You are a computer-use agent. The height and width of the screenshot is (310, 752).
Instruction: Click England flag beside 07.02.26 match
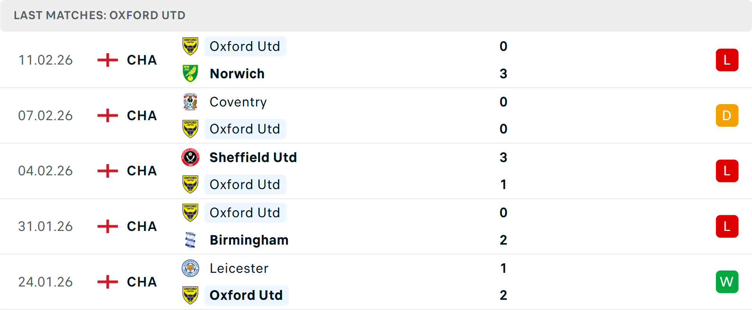tap(107, 115)
